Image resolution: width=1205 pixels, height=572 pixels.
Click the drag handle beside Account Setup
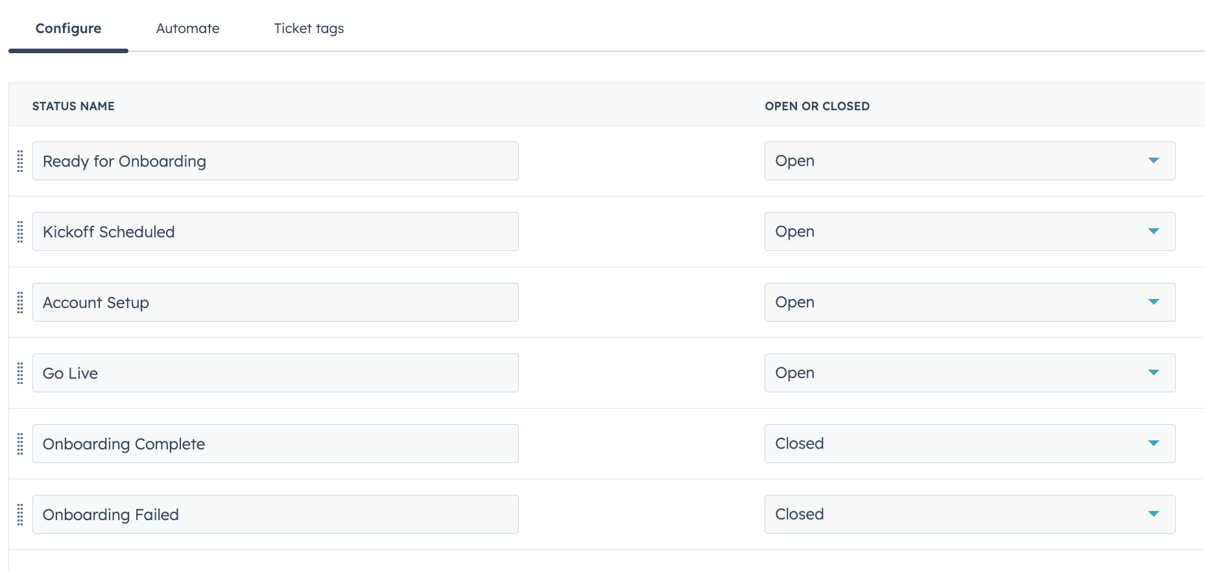point(20,303)
